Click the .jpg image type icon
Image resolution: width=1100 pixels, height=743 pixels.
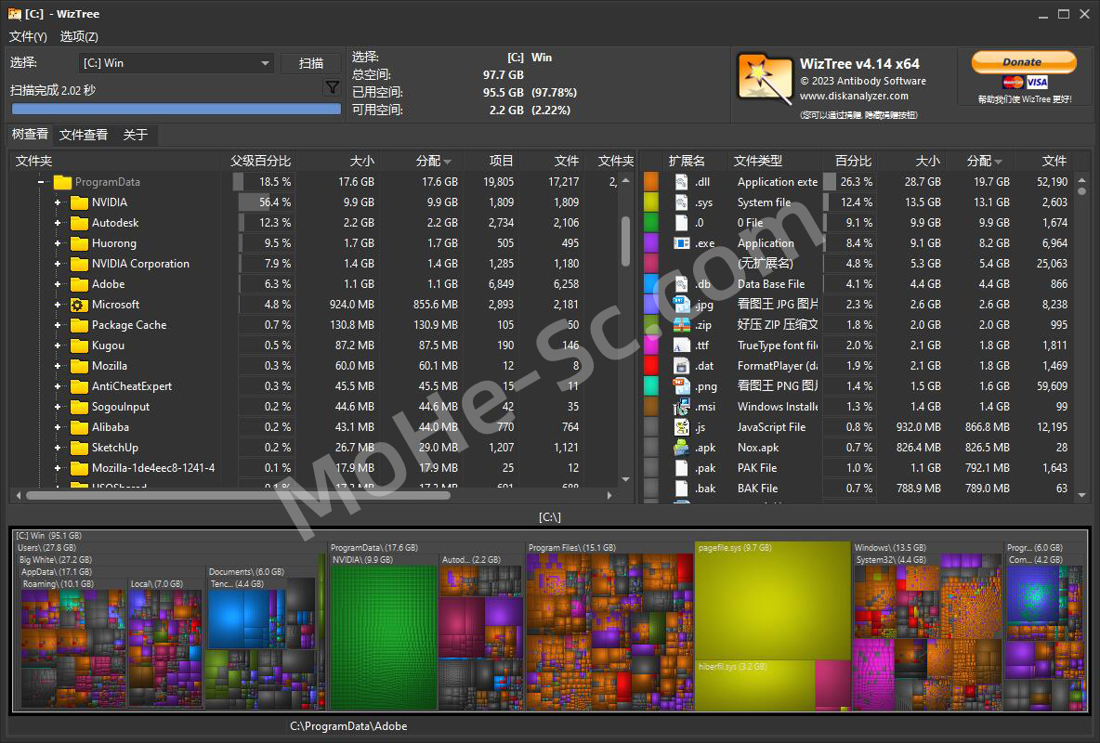coord(681,305)
